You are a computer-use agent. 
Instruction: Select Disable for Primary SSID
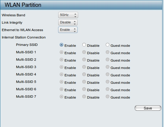(84, 45)
